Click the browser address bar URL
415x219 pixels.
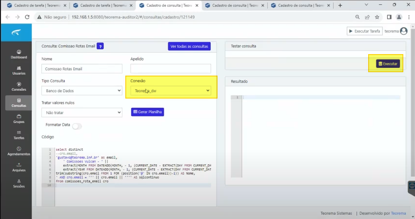(x=133, y=17)
